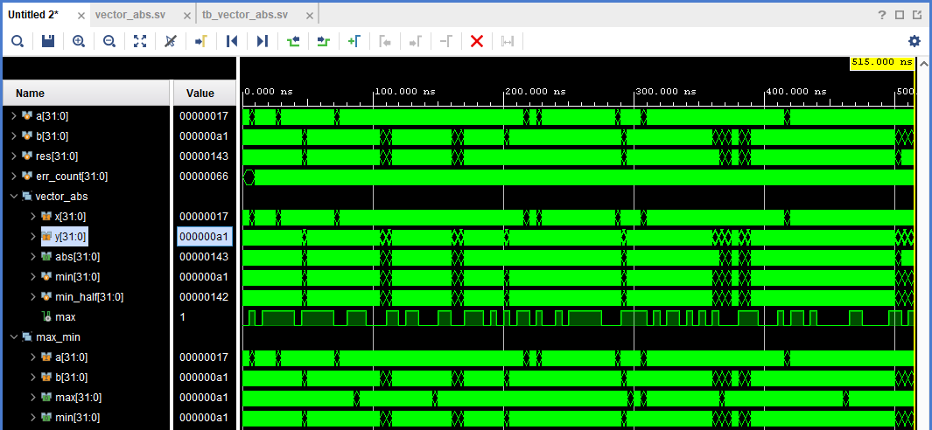Screen dimensions: 932x430
Task: Expand the res[31:0] signal
Action: coord(14,156)
